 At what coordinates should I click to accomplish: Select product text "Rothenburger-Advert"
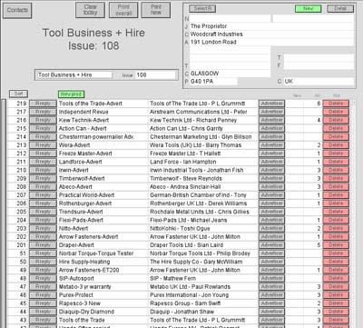click(x=85, y=204)
